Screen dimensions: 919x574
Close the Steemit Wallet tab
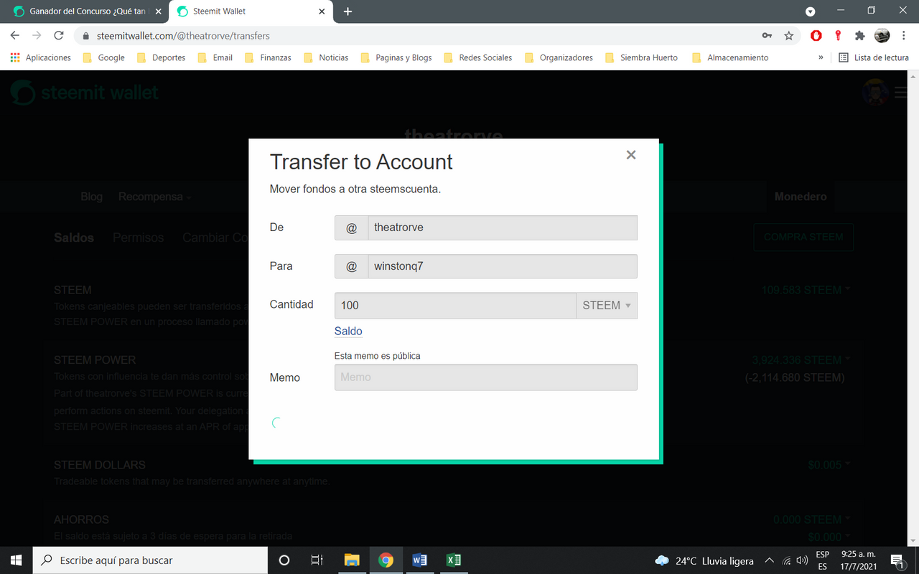coord(322,11)
